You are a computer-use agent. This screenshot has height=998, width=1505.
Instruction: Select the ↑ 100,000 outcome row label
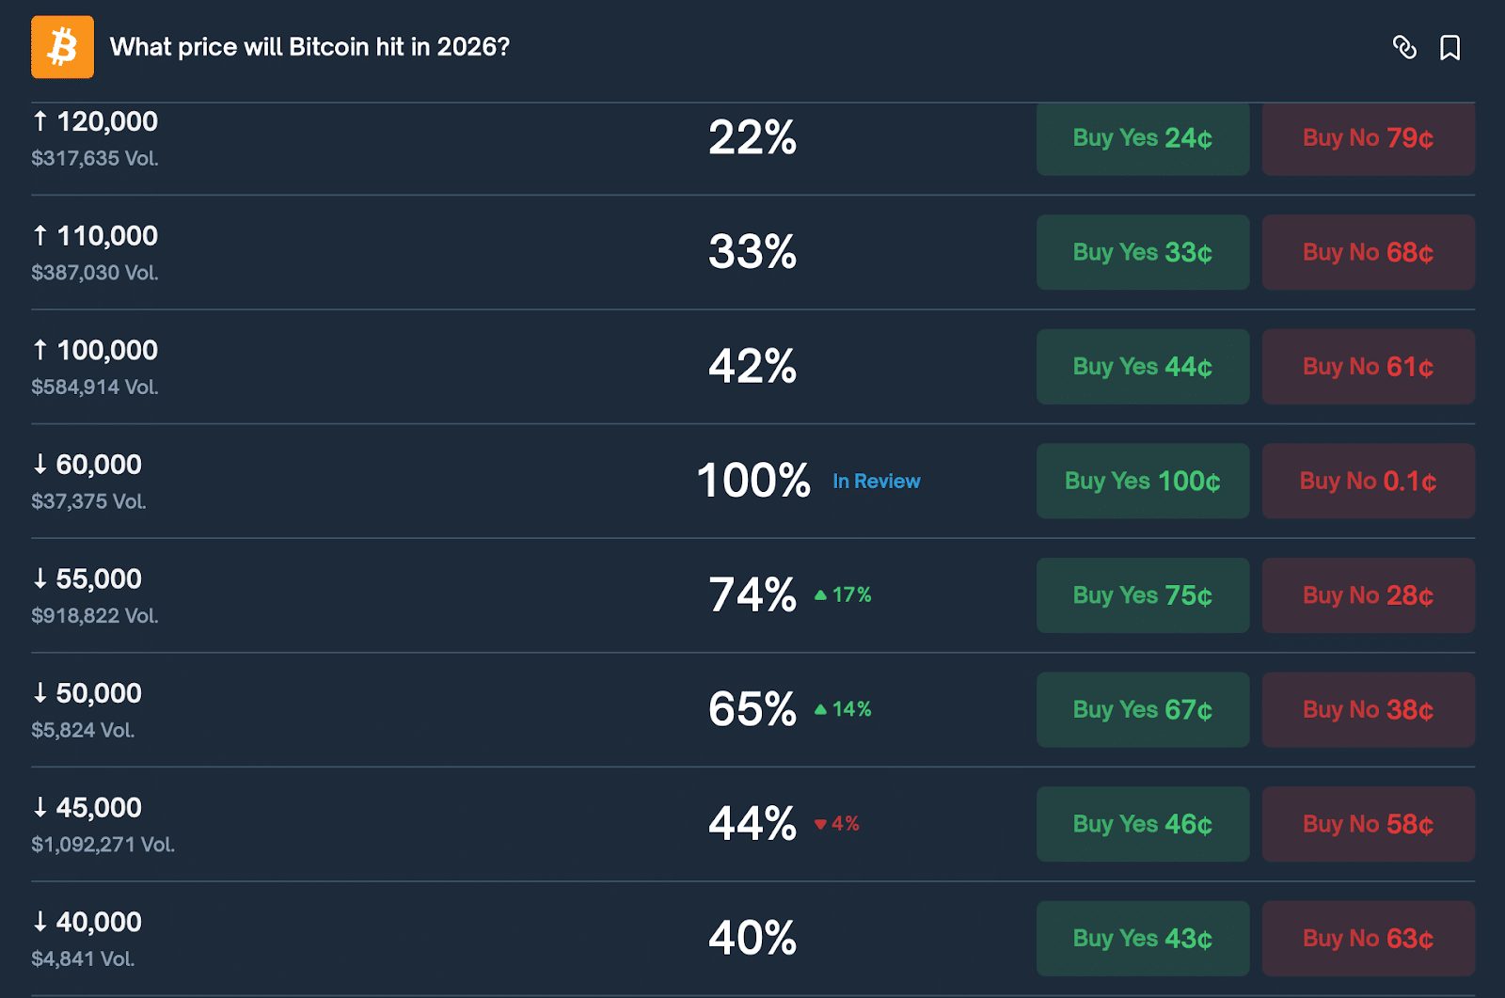[x=95, y=351]
